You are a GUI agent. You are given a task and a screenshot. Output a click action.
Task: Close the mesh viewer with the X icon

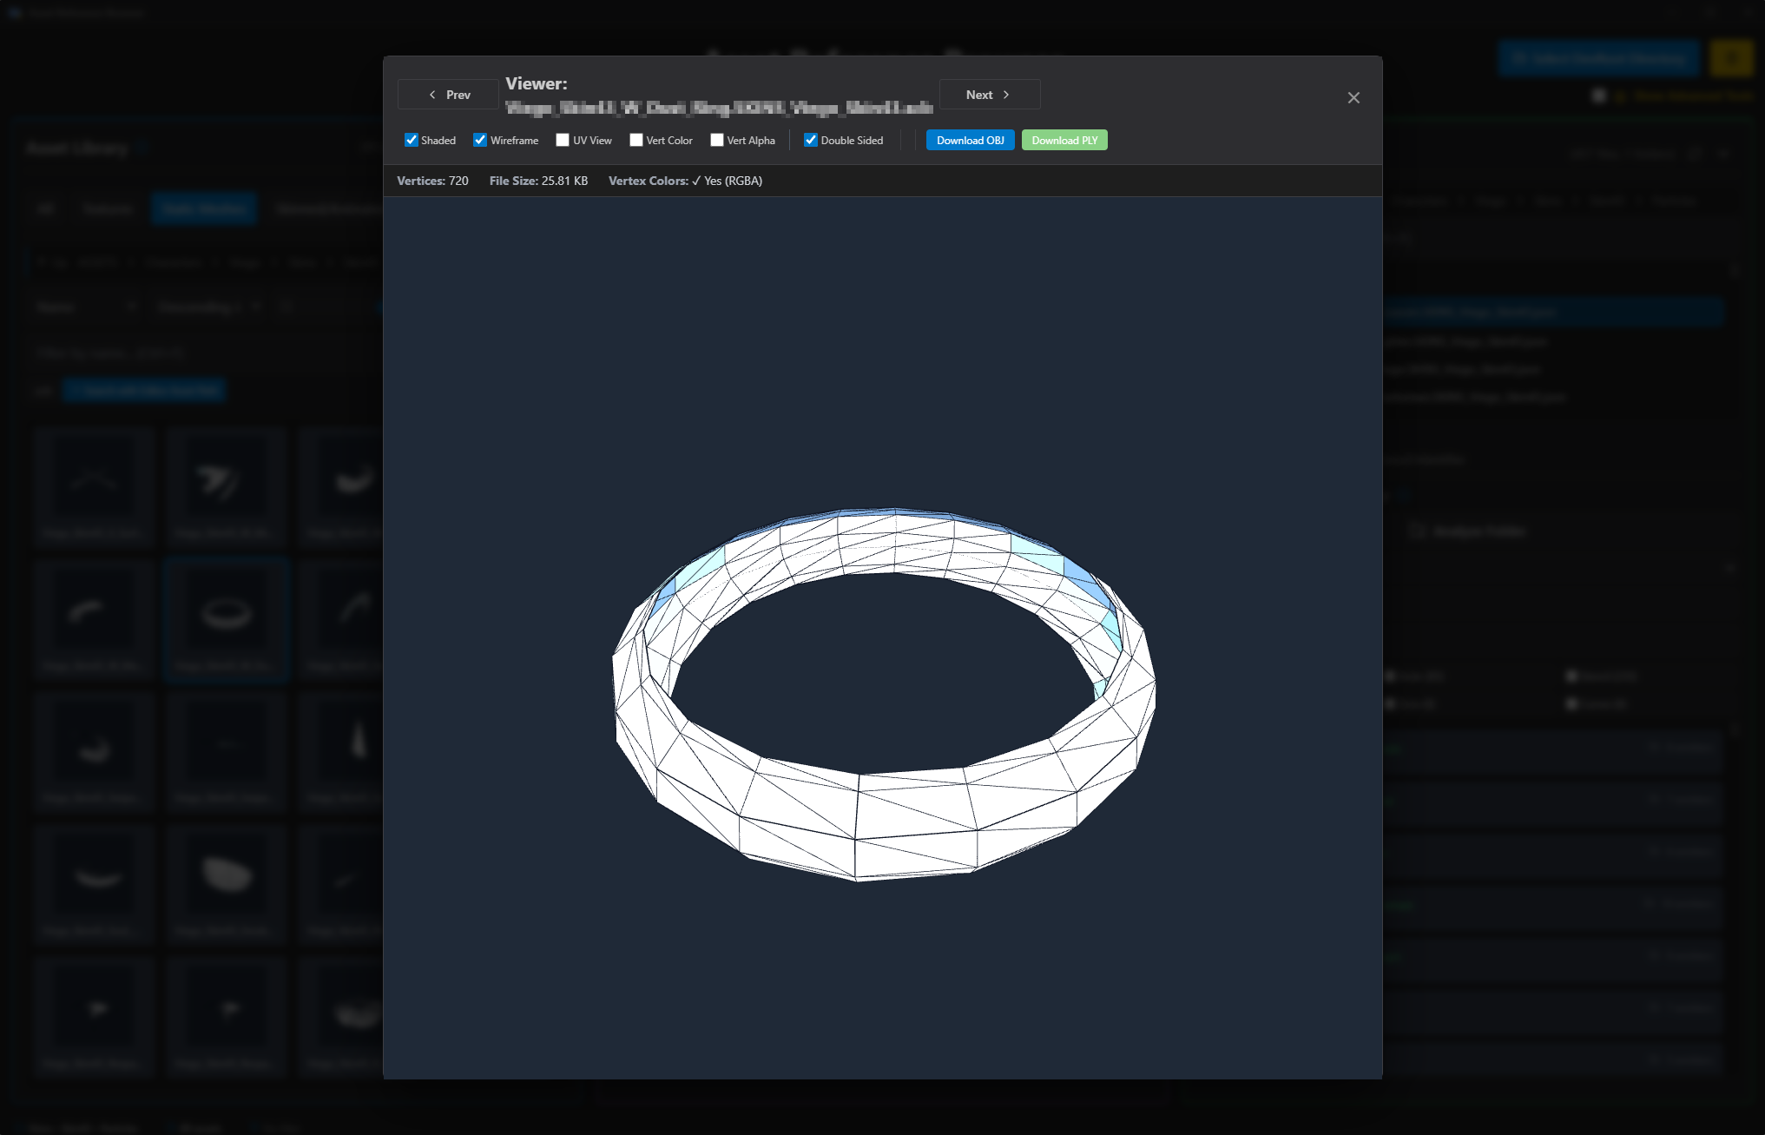click(x=1353, y=97)
